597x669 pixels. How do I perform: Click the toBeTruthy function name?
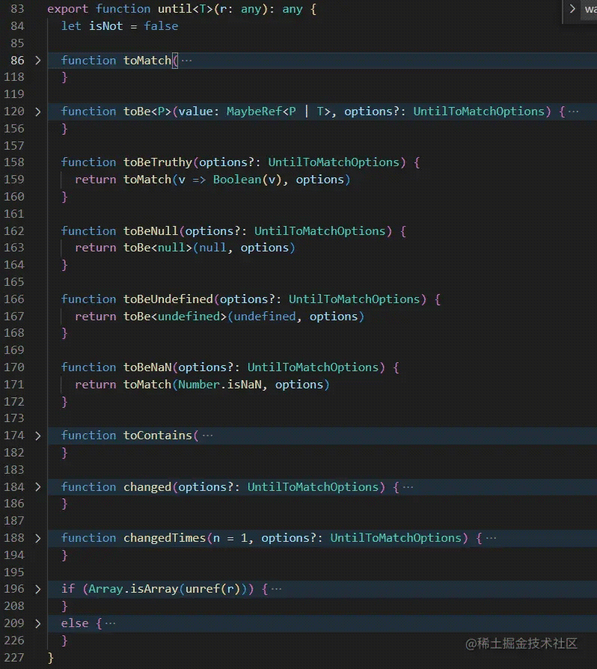pyautogui.click(x=158, y=162)
